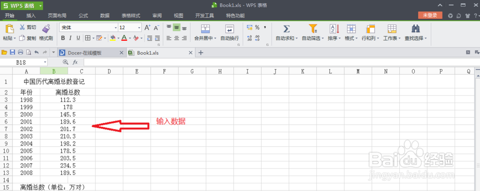Click the Save floppy disk icon
Image resolution: width=480 pixels, height=191 pixels.
point(12,52)
